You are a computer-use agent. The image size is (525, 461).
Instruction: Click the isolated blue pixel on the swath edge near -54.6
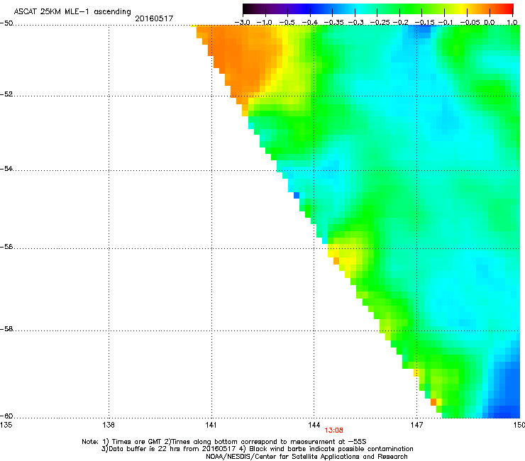(x=297, y=195)
